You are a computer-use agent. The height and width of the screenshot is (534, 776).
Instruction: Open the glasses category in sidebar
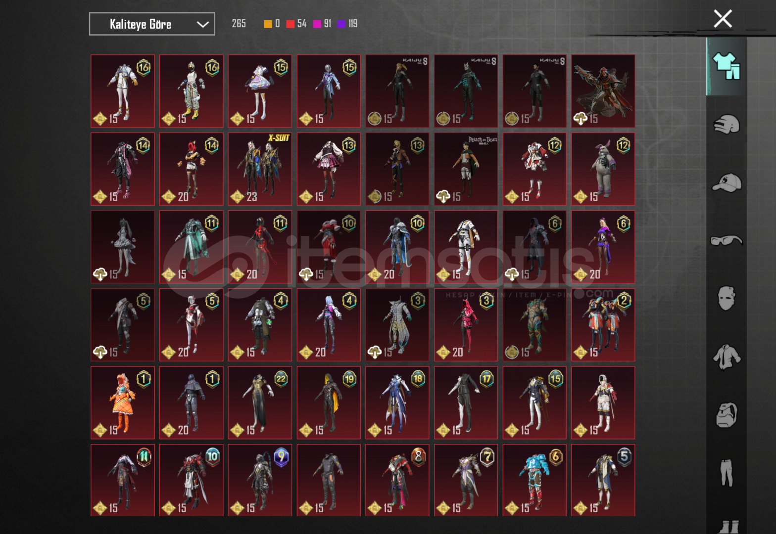tap(727, 240)
